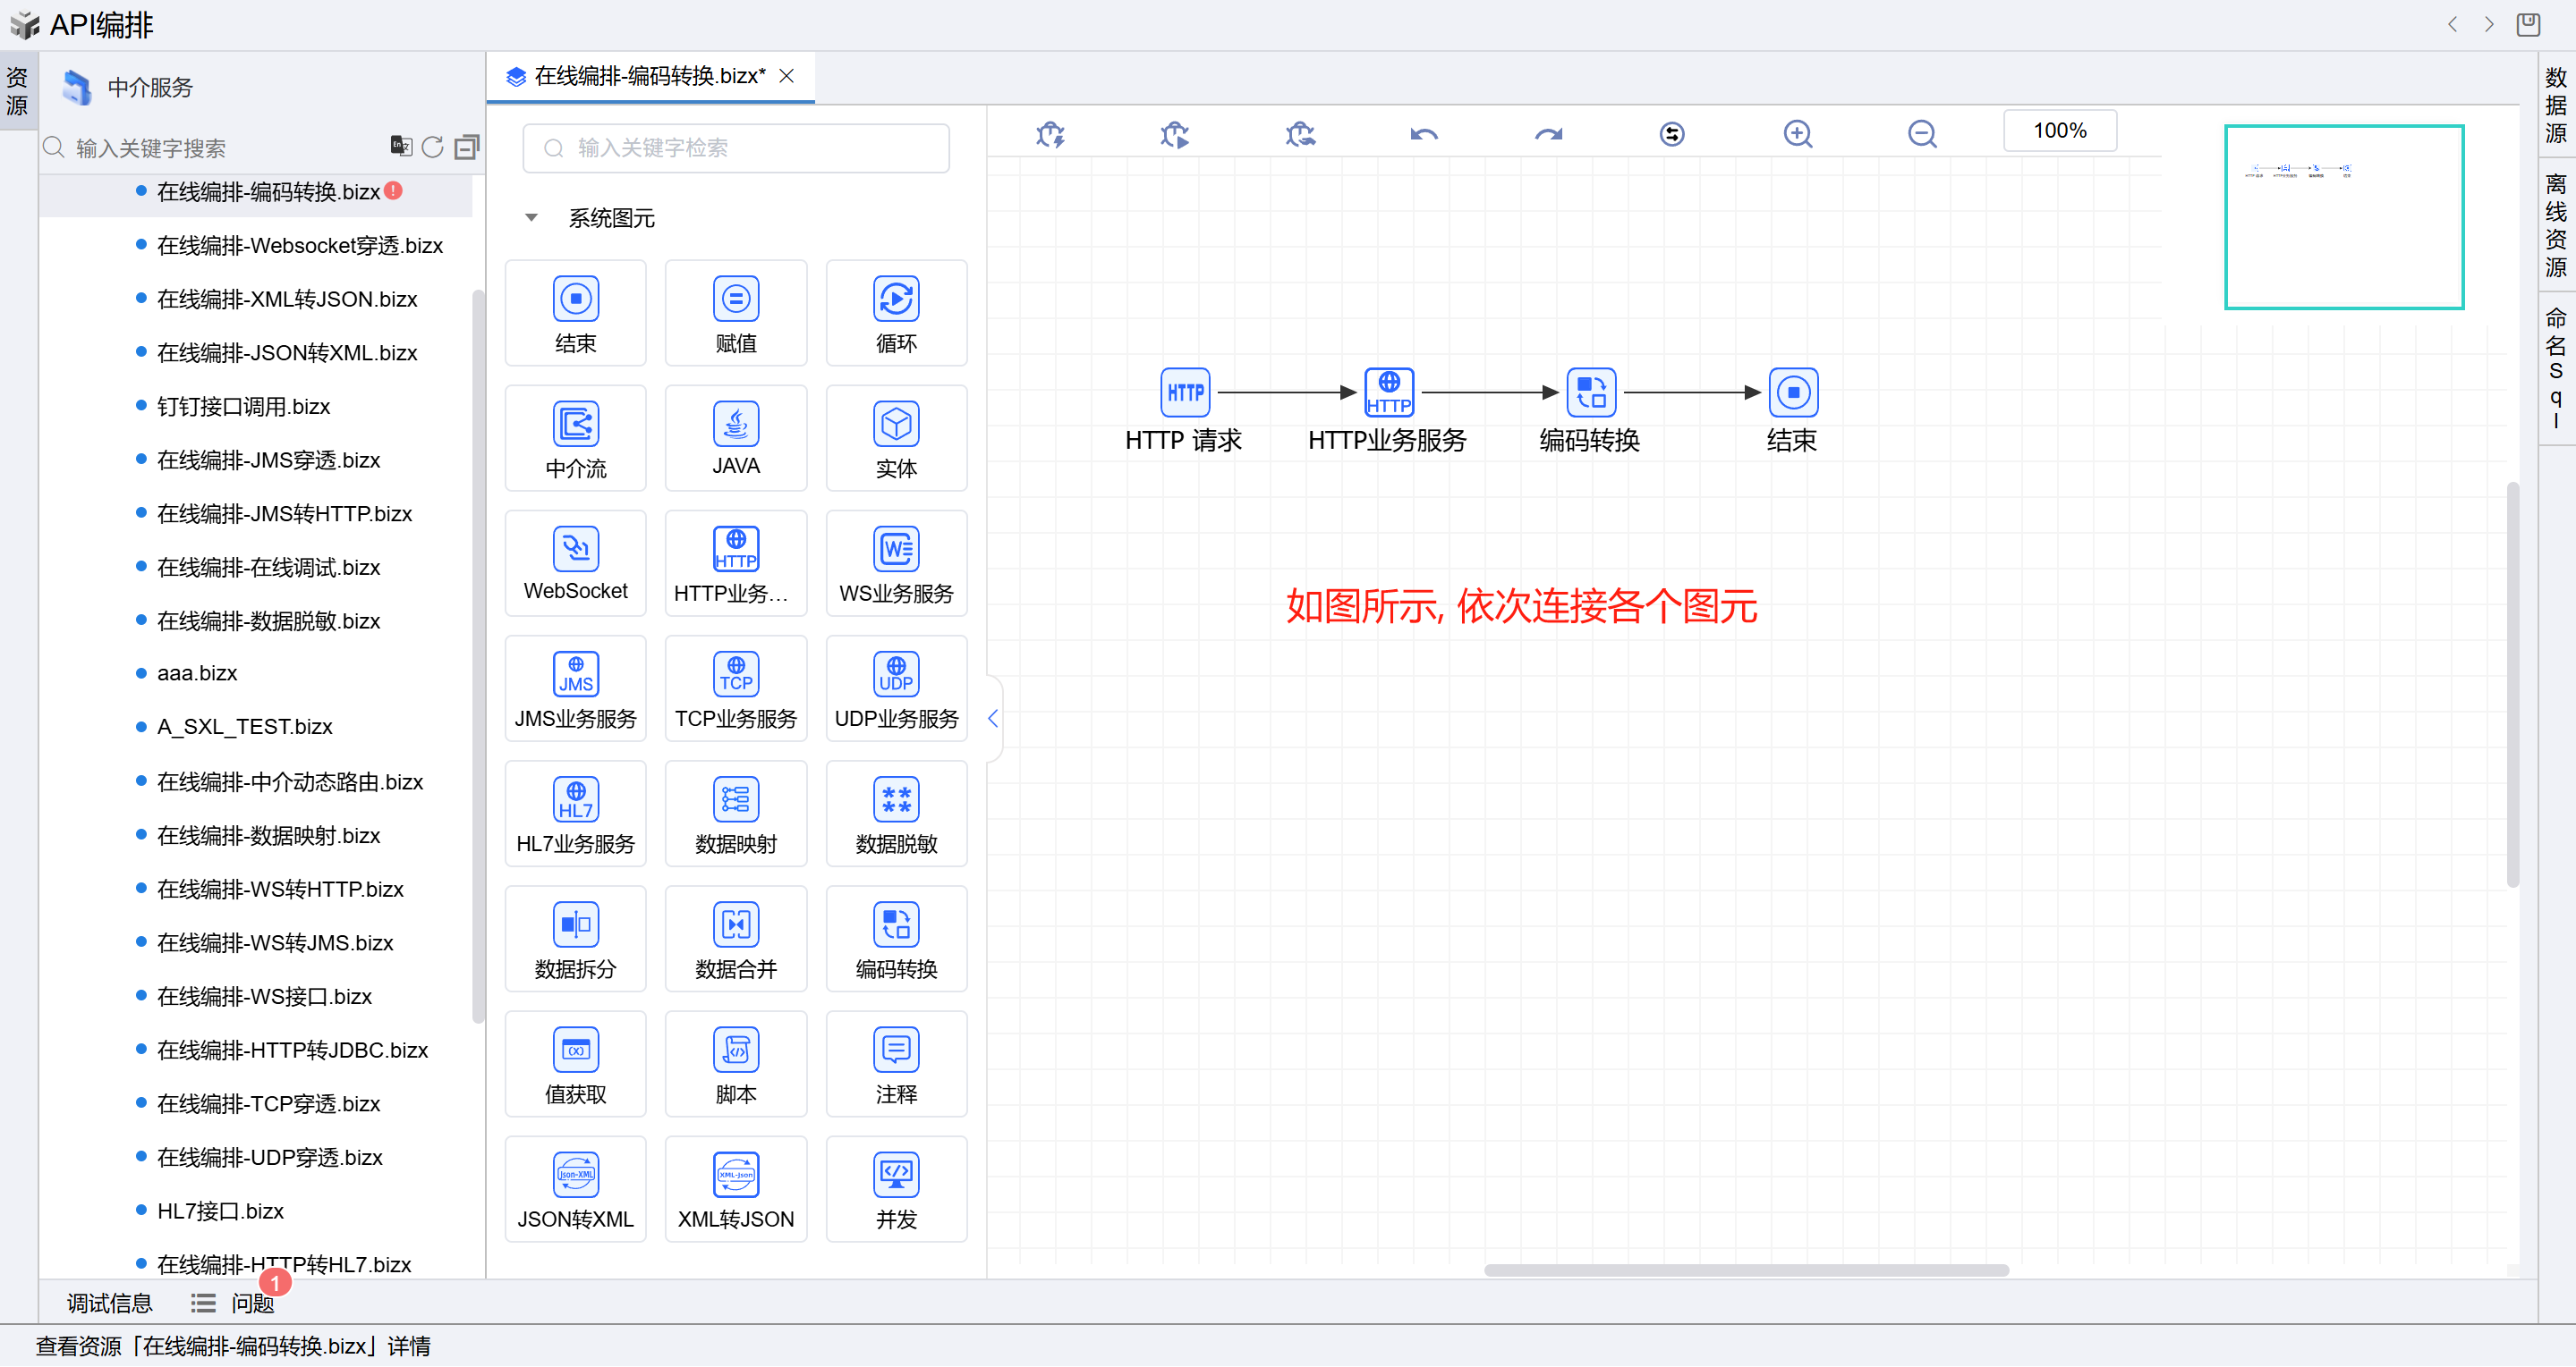Click collapse-all icon in the resource tree
The width and height of the screenshot is (2576, 1367).
[x=466, y=147]
